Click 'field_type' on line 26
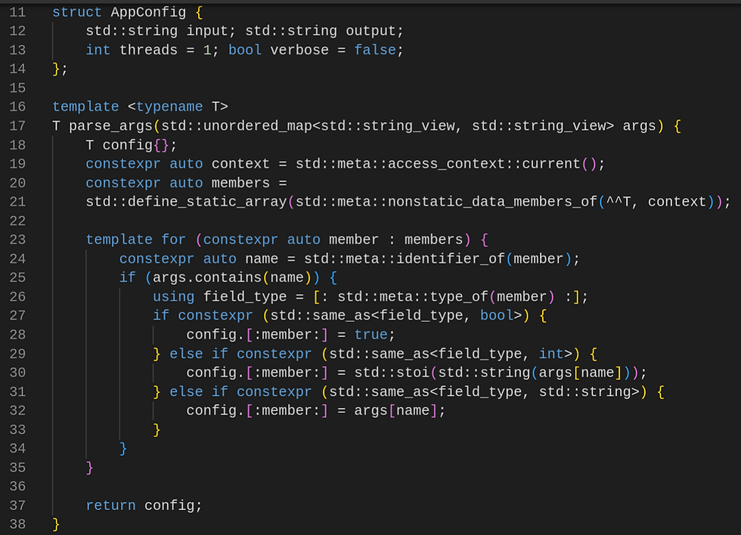The image size is (741, 535). (x=245, y=297)
